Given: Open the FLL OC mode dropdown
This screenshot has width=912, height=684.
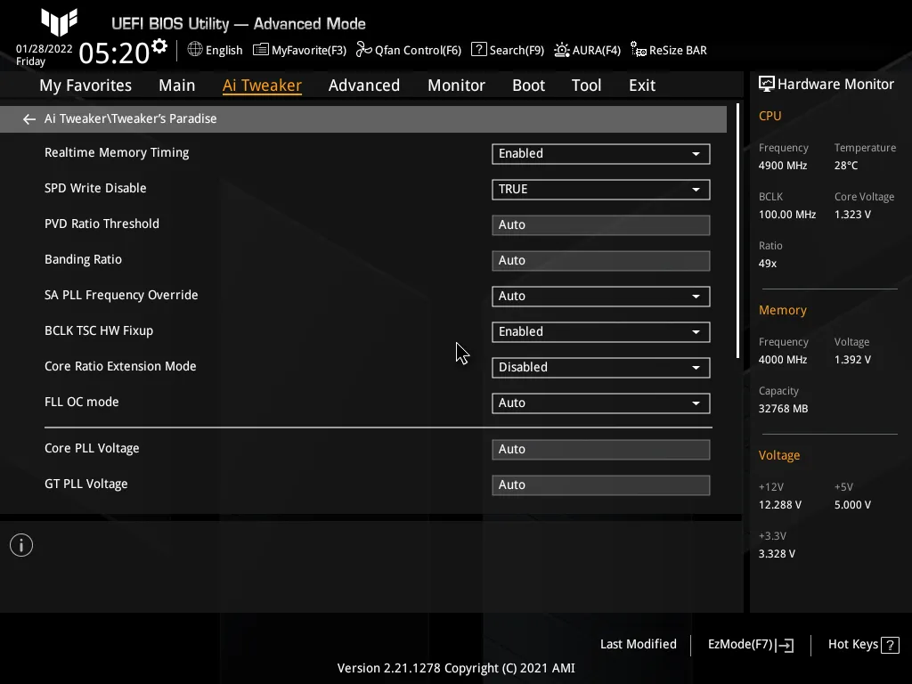Looking at the screenshot, I should coord(601,403).
